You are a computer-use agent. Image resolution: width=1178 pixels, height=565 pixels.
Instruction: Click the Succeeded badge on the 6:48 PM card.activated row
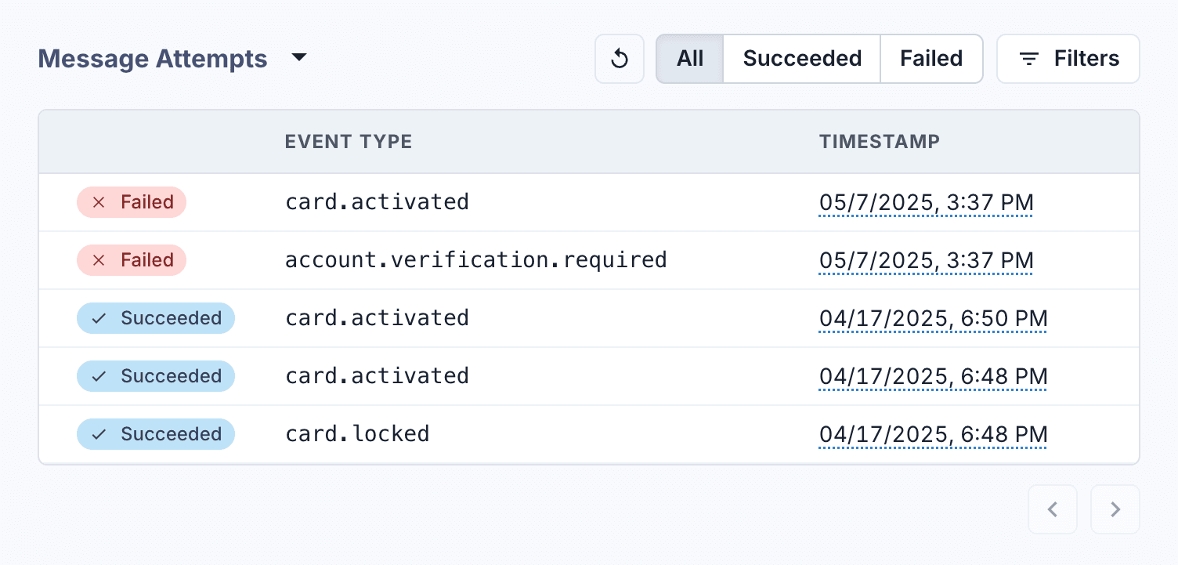pos(156,375)
